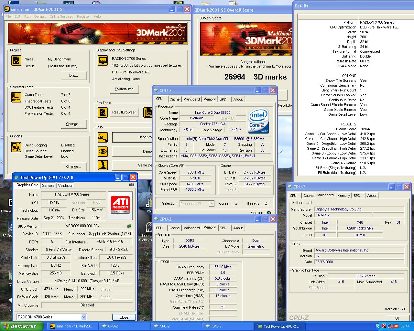Click the GPU Clock 473 MHz field
The image size is (414, 331).
51,289
